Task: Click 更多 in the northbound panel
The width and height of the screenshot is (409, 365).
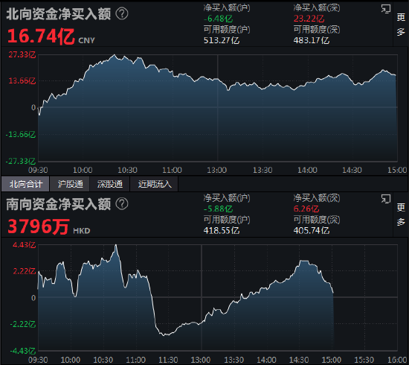Action: [x=401, y=25]
